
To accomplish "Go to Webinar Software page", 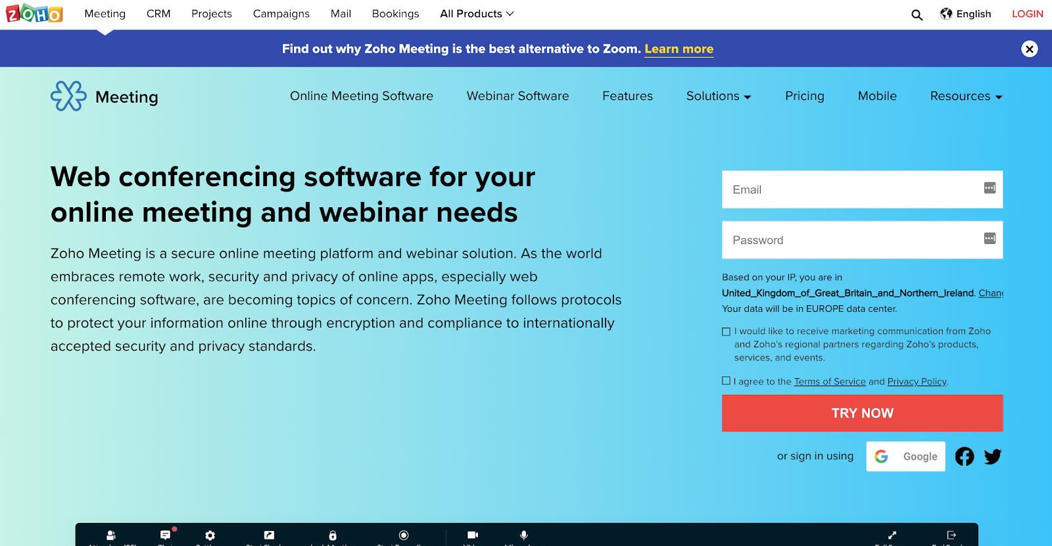I will [x=518, y=96].
